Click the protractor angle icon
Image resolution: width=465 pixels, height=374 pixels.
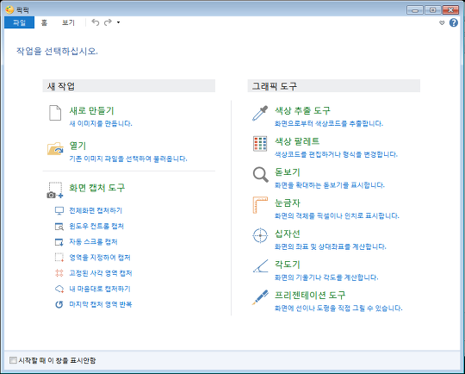(x=260, y=266)
